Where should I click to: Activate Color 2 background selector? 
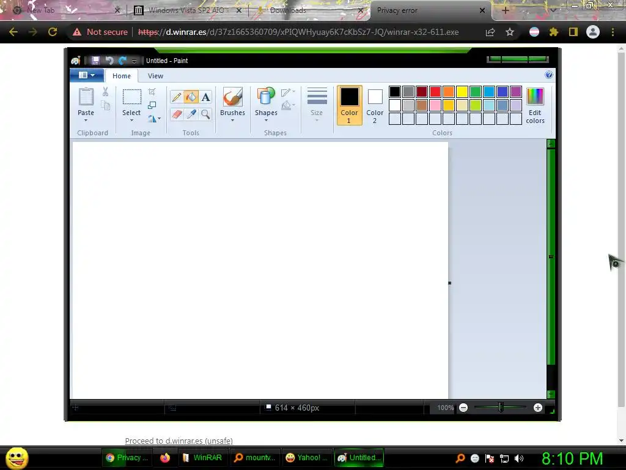pos(375,105)
